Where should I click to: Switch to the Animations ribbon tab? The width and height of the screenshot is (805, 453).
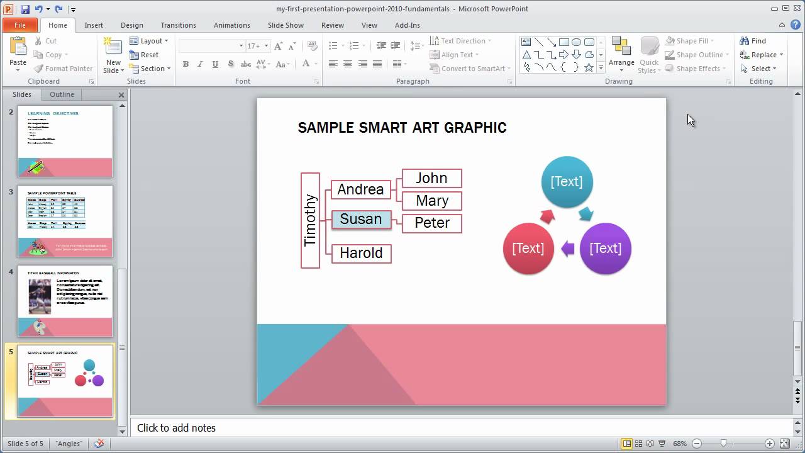pos(231,25)
